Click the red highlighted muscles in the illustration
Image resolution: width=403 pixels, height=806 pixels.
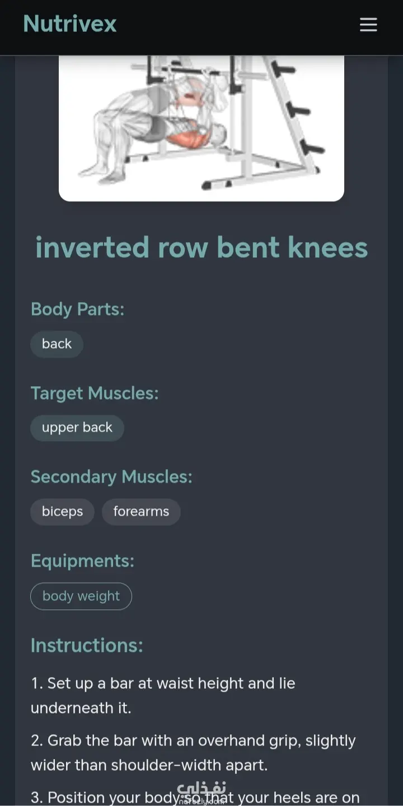tap(186, 136)
